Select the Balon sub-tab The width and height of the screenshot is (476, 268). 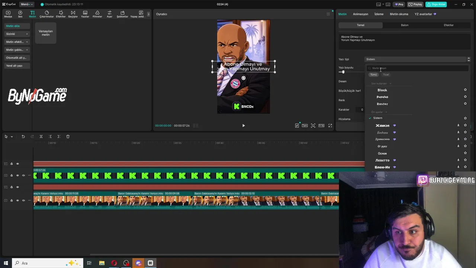coord(405,25)
